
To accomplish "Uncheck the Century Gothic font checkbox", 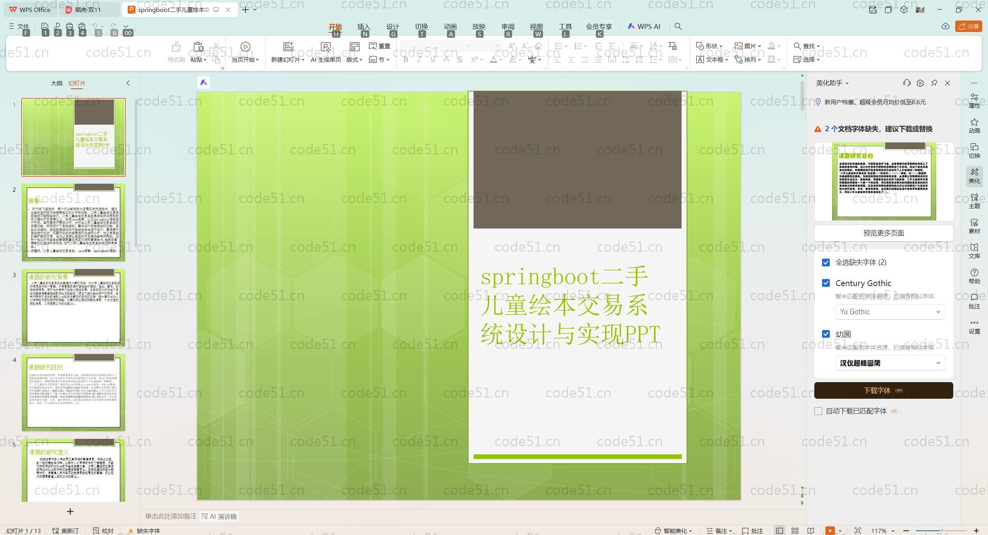I will [826, 283].
